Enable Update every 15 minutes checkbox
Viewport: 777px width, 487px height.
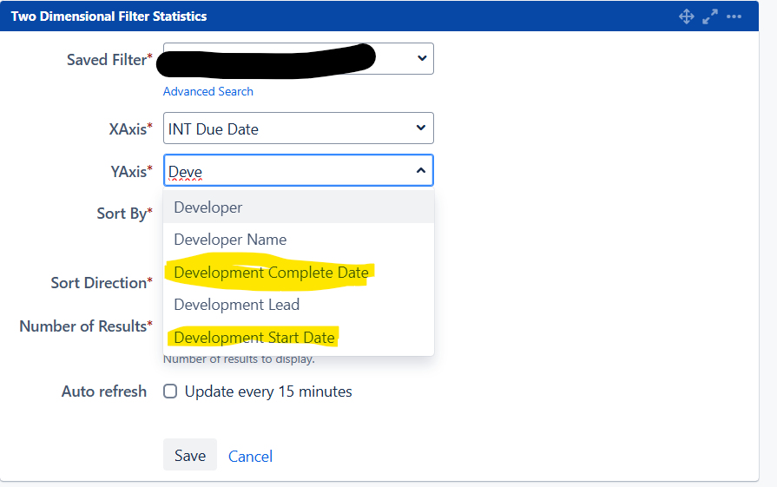(x=170, y=392)
